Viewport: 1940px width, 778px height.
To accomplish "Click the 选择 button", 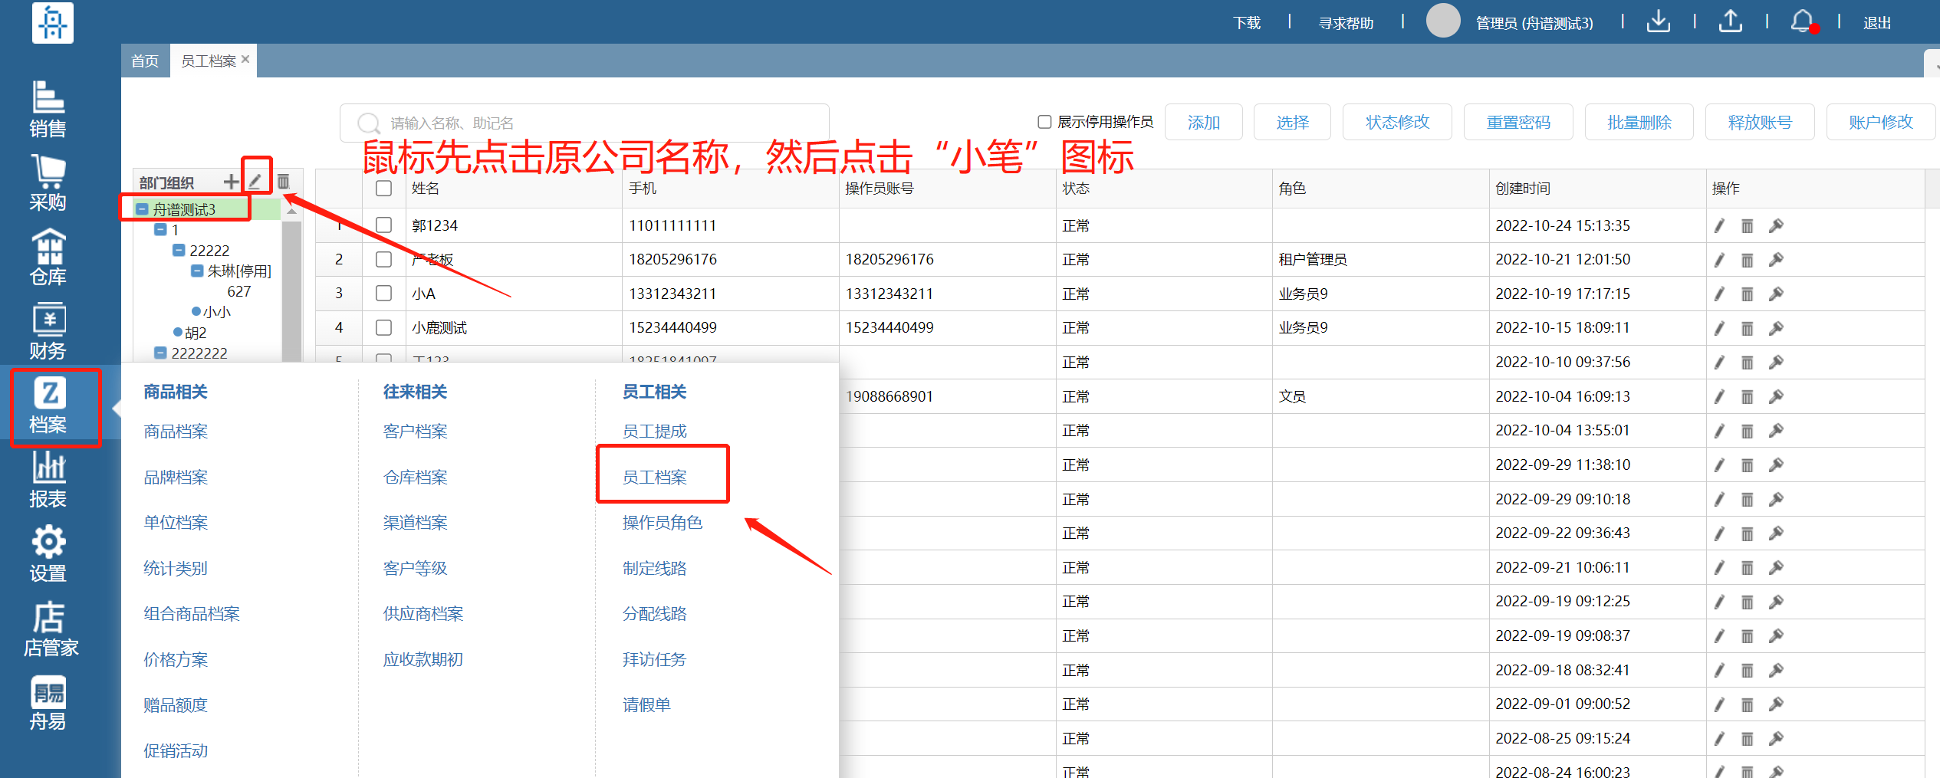I will coord(1292,122).
